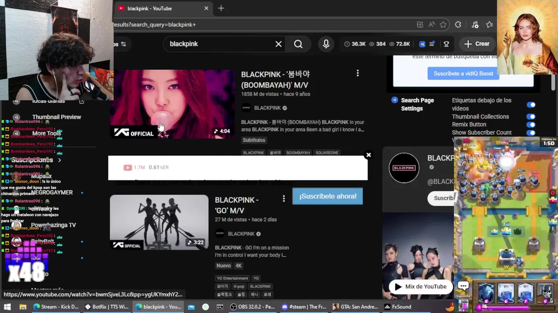Click the read aloud icon in address bar
This screenshot has width=558, height=313.
tap(432, 25)
